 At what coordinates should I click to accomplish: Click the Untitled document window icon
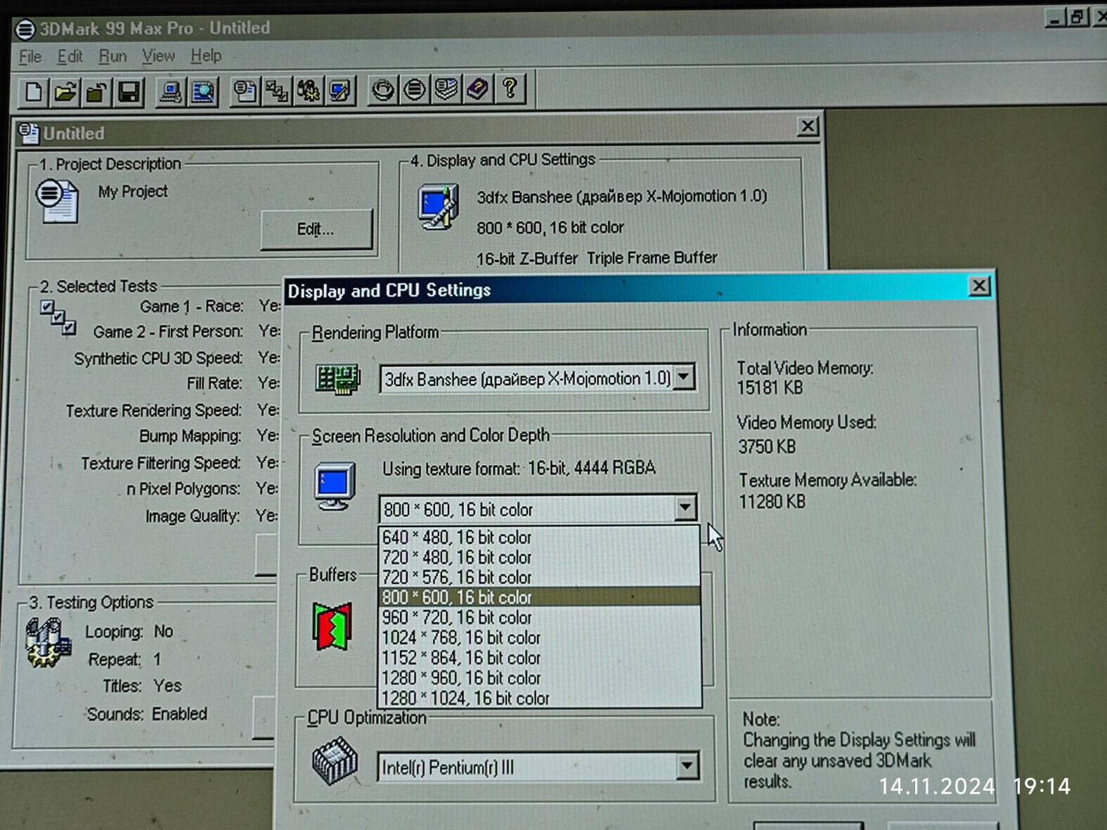point(29,133)
